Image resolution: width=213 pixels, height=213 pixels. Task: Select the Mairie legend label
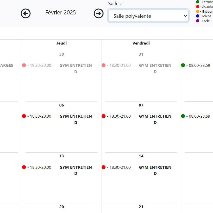(x=207, y=16)
